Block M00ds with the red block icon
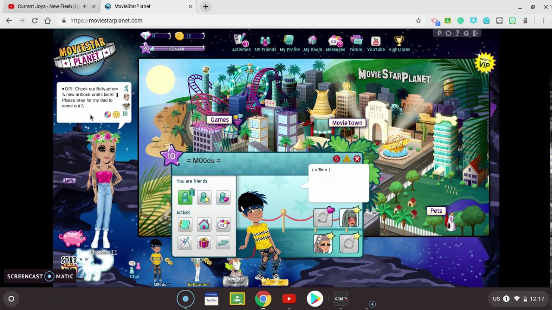This screenshot has width=552, height=310. (x=337, y=159)
